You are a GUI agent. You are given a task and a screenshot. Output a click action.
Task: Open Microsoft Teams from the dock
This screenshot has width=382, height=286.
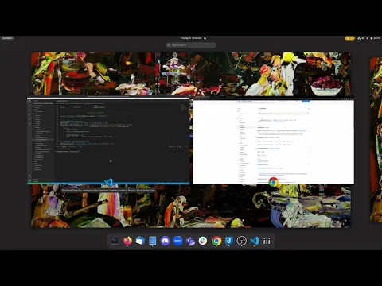(x=190, y=241)
